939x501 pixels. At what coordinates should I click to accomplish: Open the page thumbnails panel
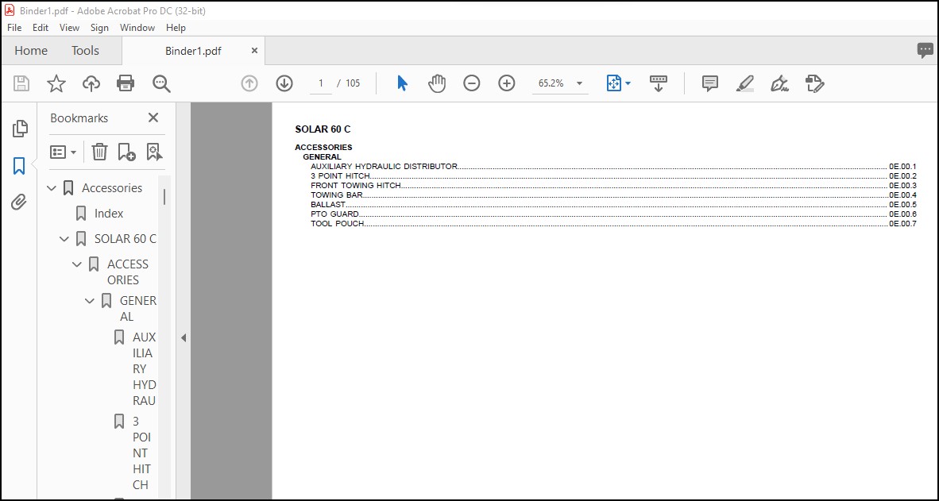point(20,128)
